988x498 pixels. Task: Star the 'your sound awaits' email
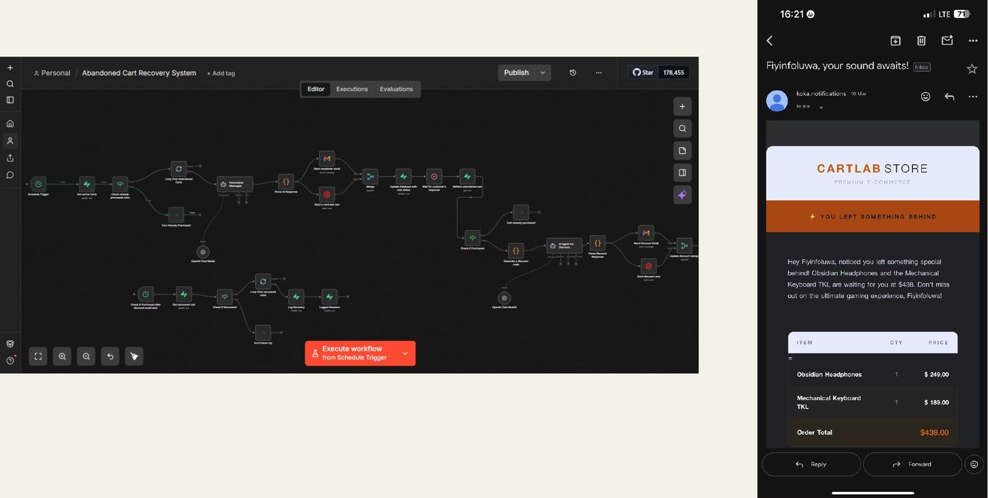click(972, 68)
